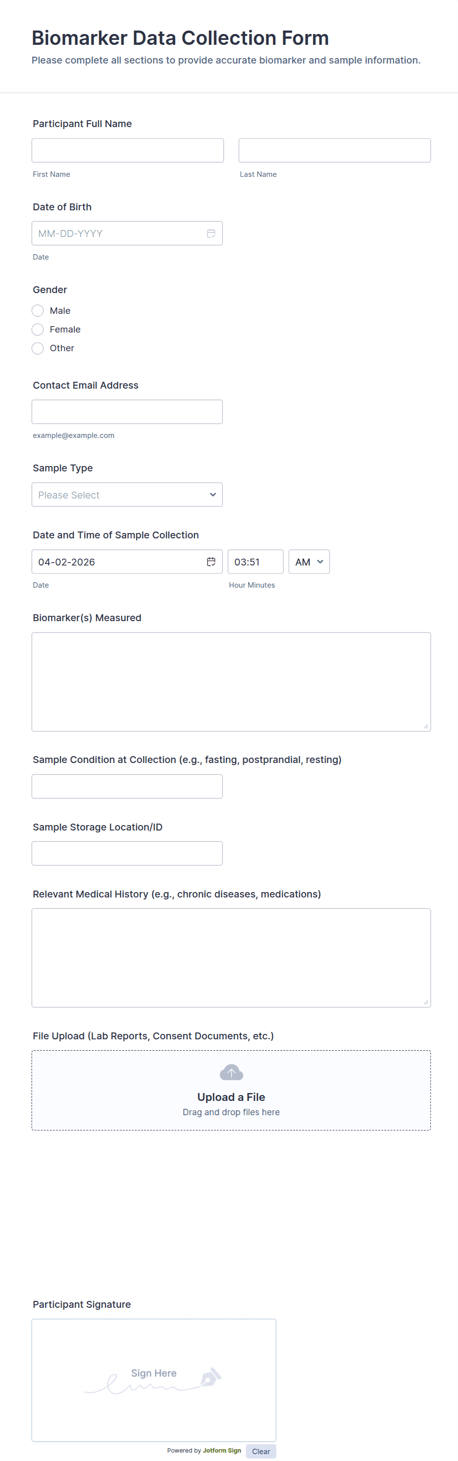Click the Biomarker(s) Measured text area
This screenshot has width=458, height=1461.
tap(231, 682)
